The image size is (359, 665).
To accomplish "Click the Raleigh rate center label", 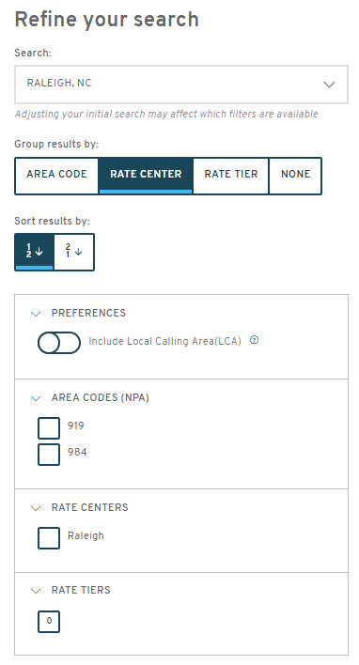I will (x=86, y=535).
